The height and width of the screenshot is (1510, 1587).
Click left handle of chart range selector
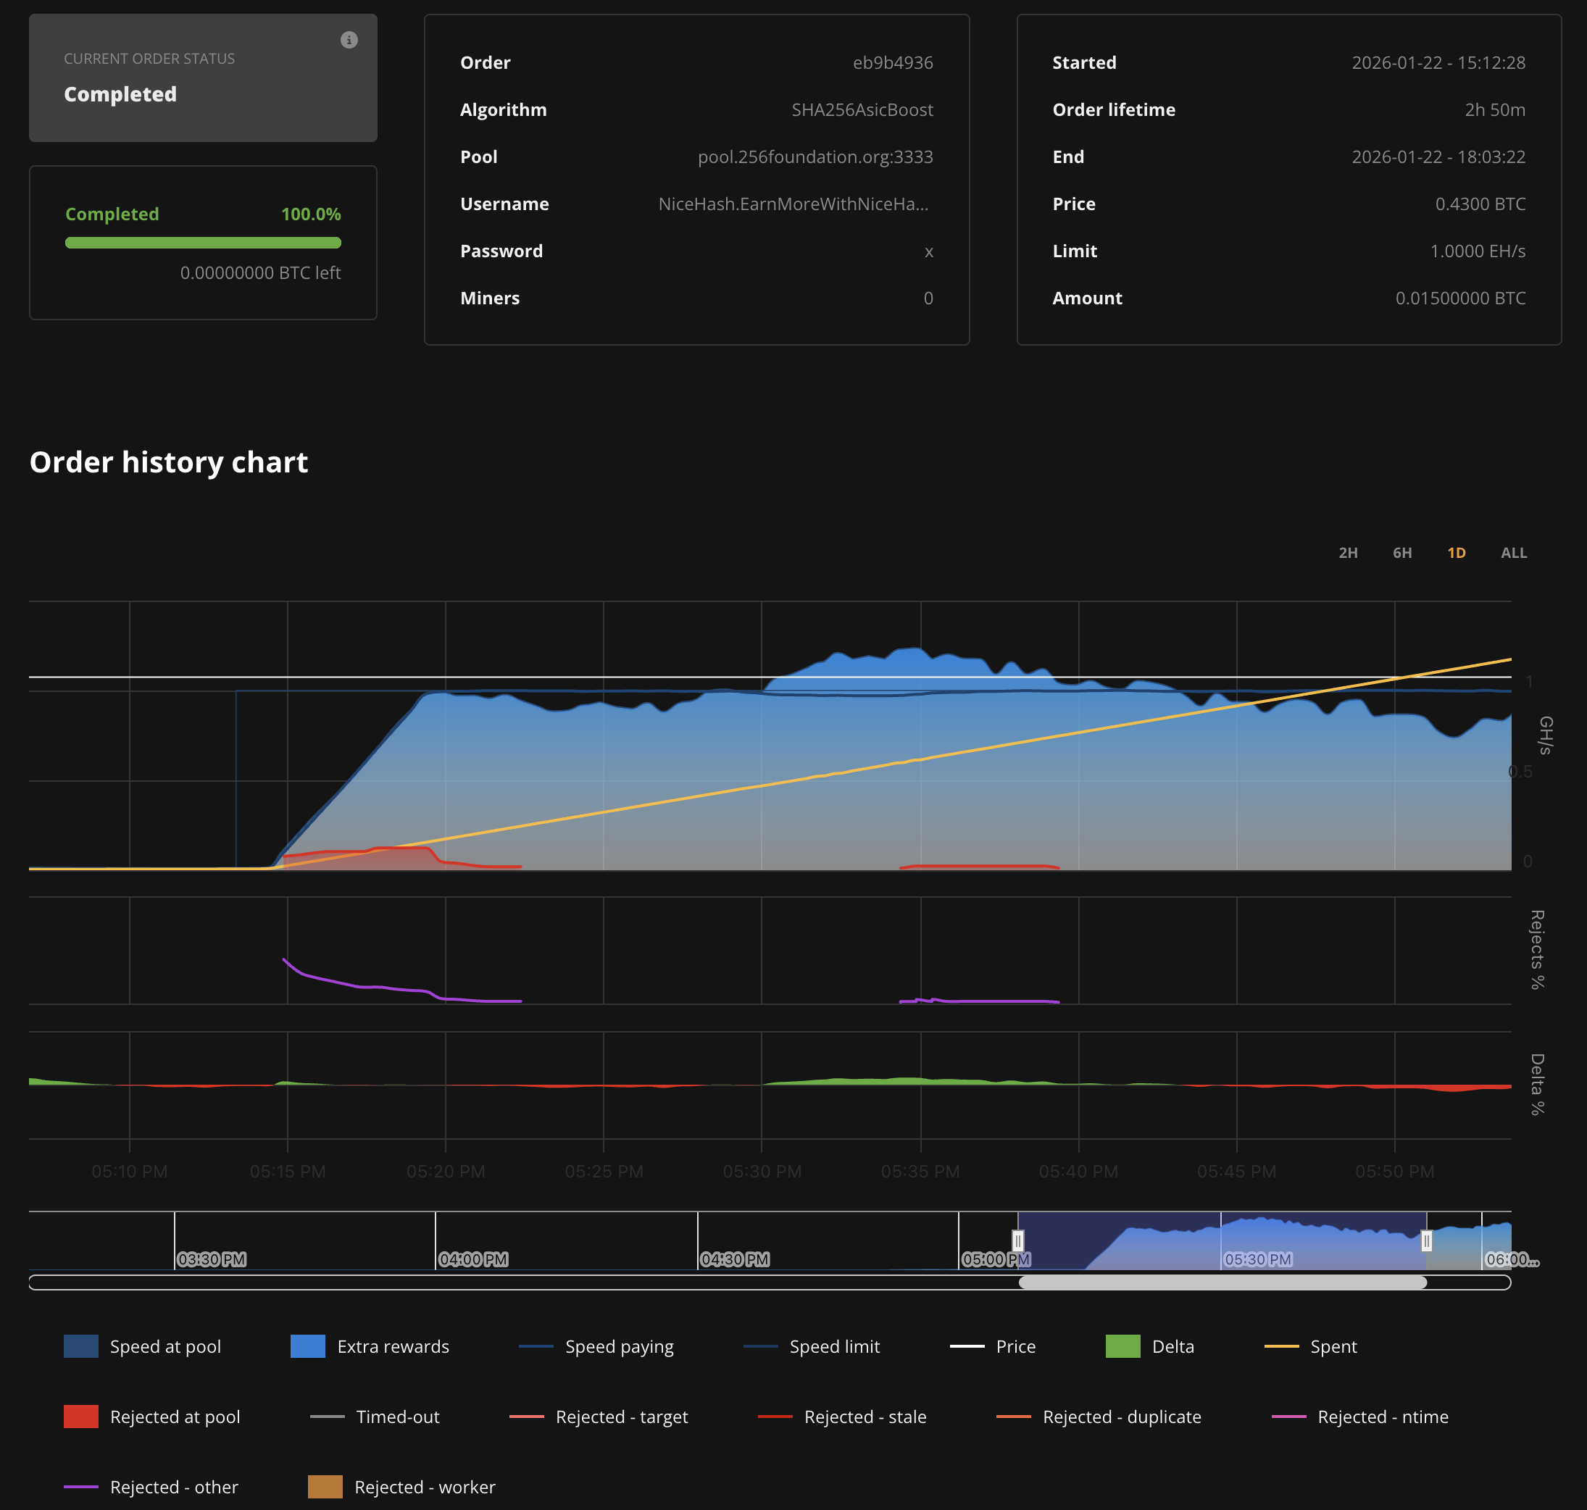click(x=1017, y=1240)
